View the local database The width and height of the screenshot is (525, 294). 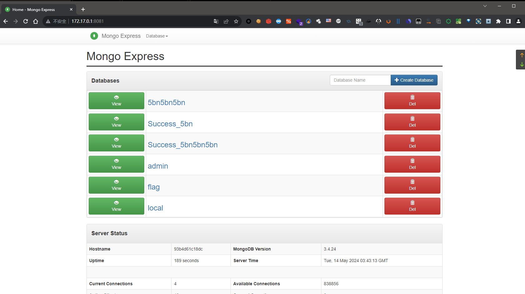[116, 206]
